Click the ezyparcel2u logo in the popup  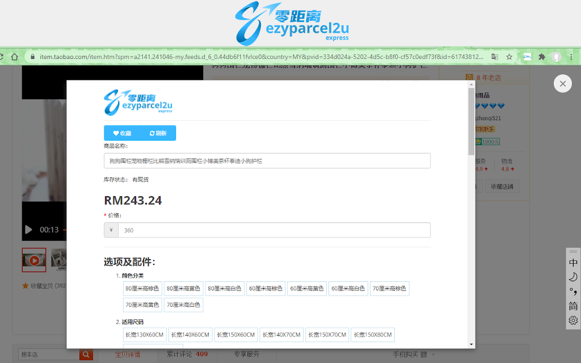coord(138,102)
